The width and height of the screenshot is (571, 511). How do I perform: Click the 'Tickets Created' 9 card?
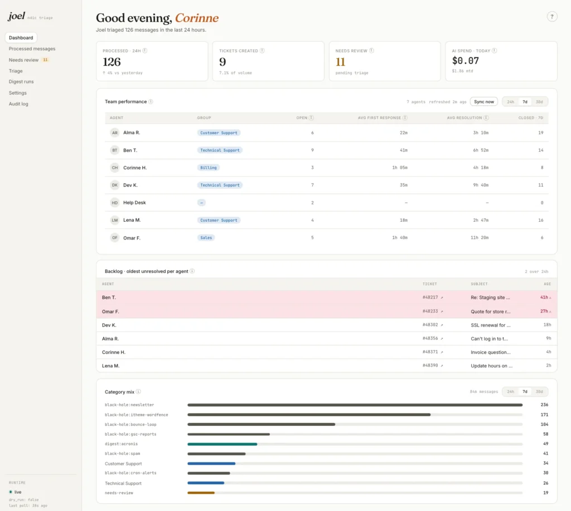click(268, 61)
